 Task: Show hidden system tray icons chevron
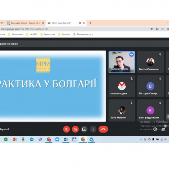(x=141, y=139)
